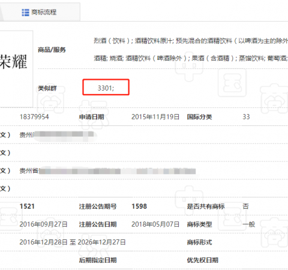Image resolution: width=288 pixels, height=270 pixels.
Task: Click the 是否共有商标 label
Action: [x=206, y=206]
